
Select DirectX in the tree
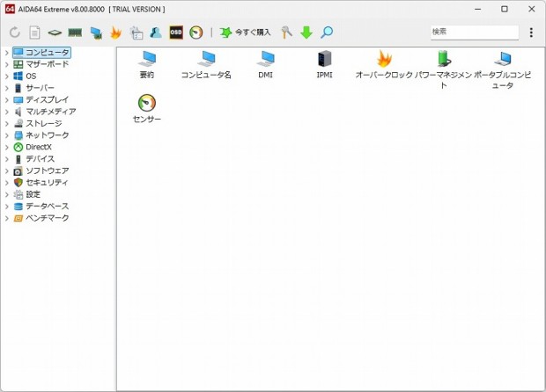pyautogui.click(x=33, y=147)
